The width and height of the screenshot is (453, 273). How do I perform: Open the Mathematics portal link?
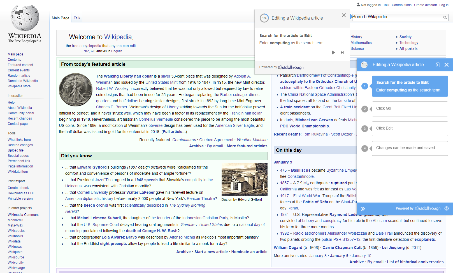tap(361, 43)
